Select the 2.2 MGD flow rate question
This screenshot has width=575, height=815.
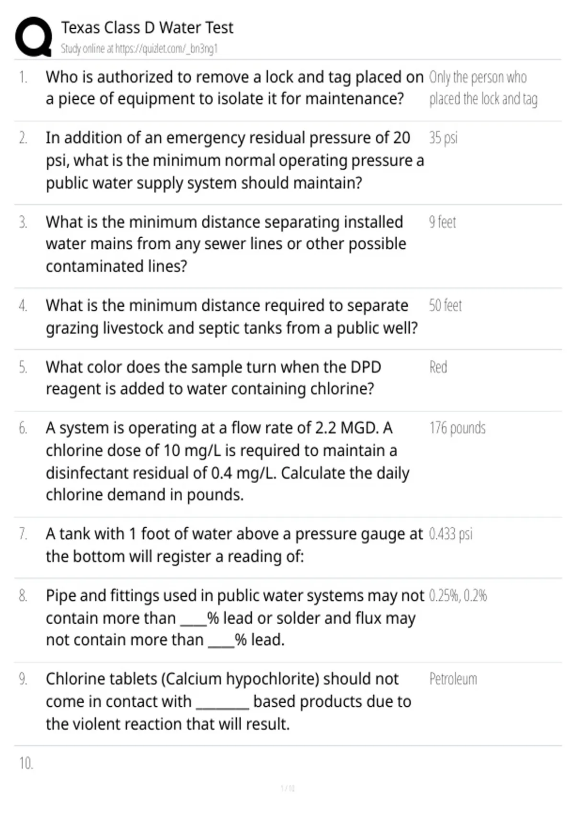(x=228, y=461)
